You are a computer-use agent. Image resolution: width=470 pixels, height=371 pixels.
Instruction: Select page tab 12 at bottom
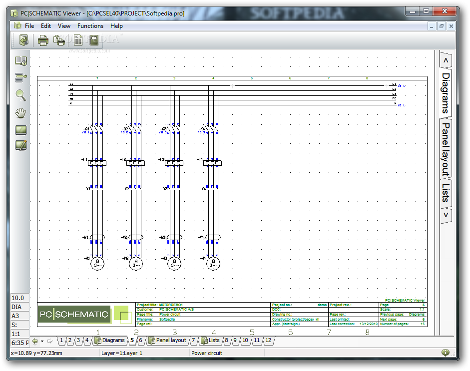point(268,341)
